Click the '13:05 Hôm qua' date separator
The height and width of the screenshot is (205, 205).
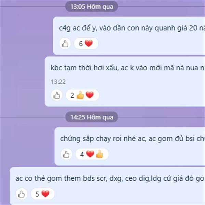(92, 6)
